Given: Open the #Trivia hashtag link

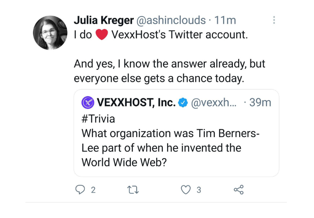Looking at the screenshot, I should pyautogui.click(x=98, y=118).
